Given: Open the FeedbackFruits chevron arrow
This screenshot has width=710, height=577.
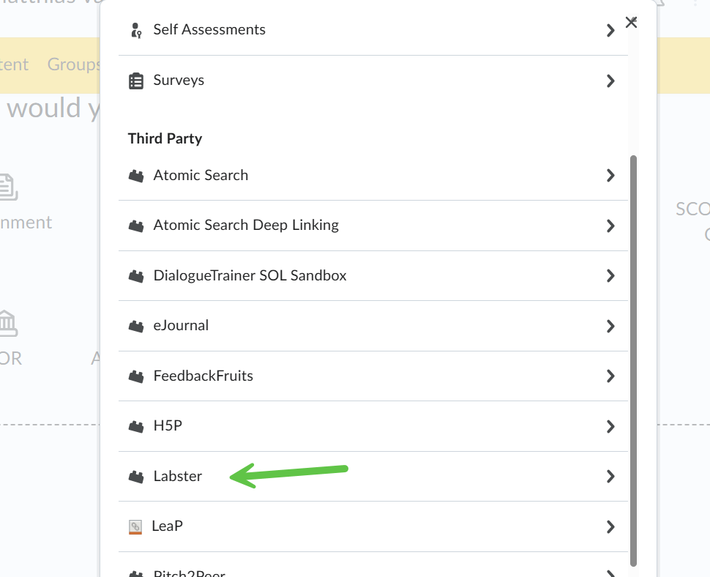Looking at the screenshot, I should tap(610, 376).
